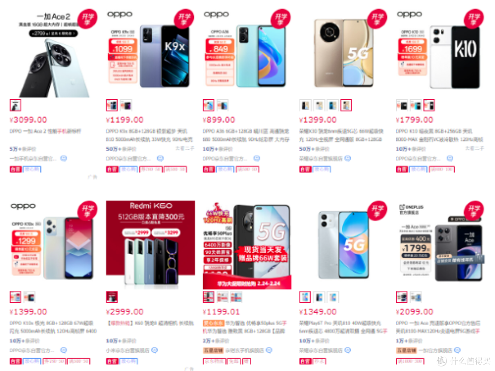Open the OnePlus Ace 2 product image
Viewport: 495px width, 371px height.
53,53
